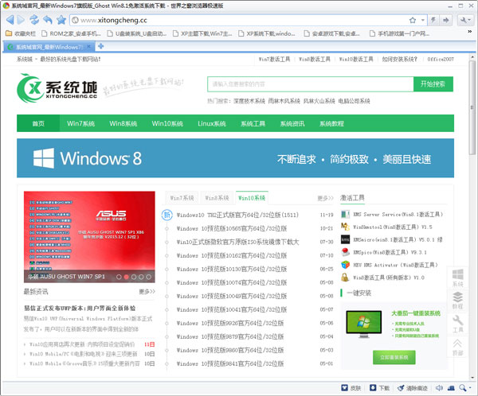Click the 新 badge icon
478x396 pixels.
click(167, 215)
